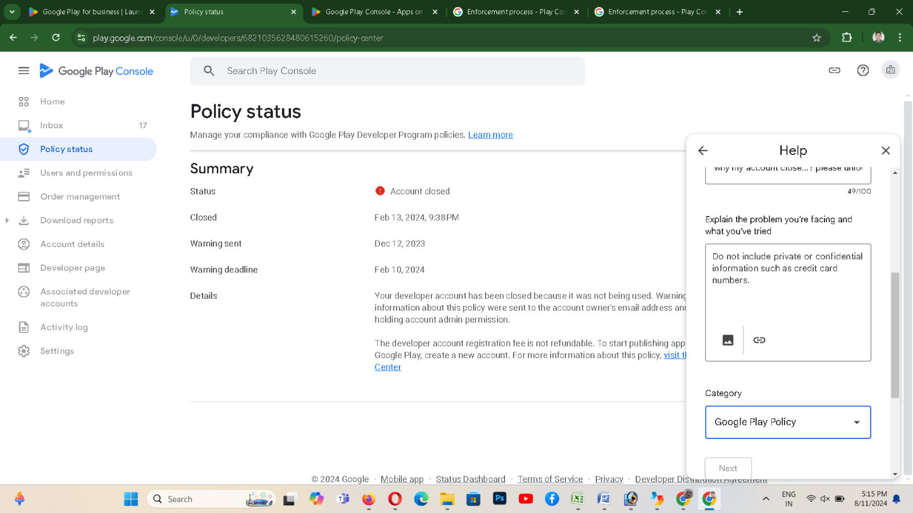Copy page link using link icon
Screen dimensions: 913x513
point(834,70)
